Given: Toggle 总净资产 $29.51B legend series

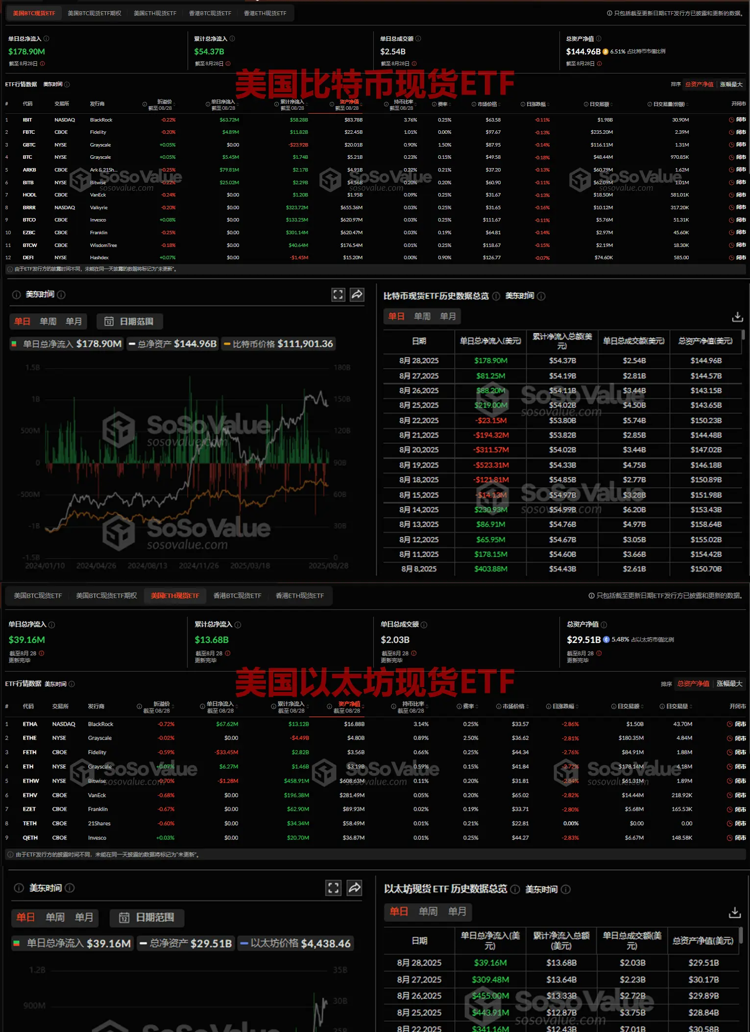Looking at the screenshot, I should 186,943.
